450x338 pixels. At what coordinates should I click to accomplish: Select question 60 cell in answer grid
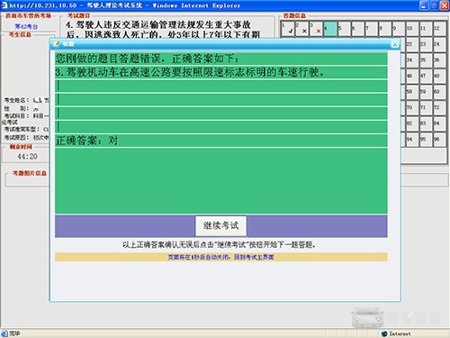click(x=440, y=92)
